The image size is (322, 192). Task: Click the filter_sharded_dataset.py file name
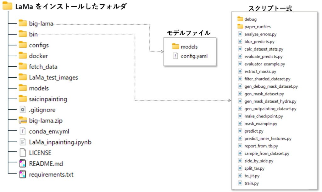[x=267, y=79]
